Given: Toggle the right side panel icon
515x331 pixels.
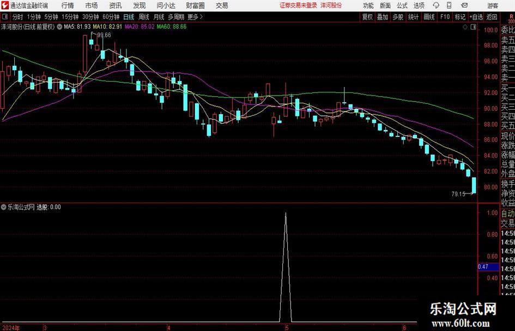Looking at the screenshot, I should [x=473, y=27].
